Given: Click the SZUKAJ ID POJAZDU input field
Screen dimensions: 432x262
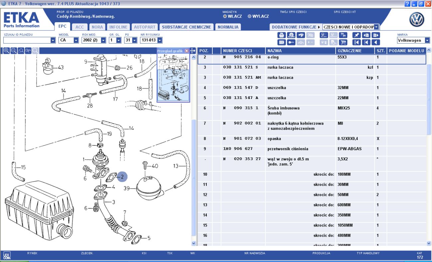Looking at the screenshot, I should (27, 40).
